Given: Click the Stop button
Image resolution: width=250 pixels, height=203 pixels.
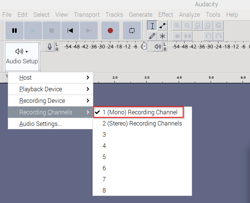Looking at the screenshot, I should tap(52, 31).
